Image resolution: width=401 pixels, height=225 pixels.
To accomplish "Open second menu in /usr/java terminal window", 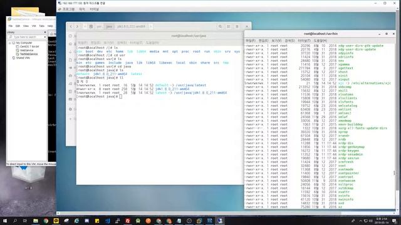I will (x=95, y=42).
